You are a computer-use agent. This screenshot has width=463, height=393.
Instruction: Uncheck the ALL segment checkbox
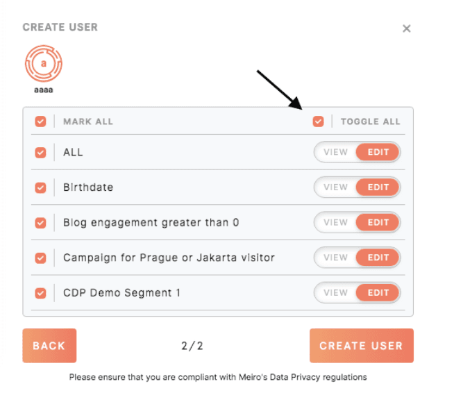click(x=40, y=152)
